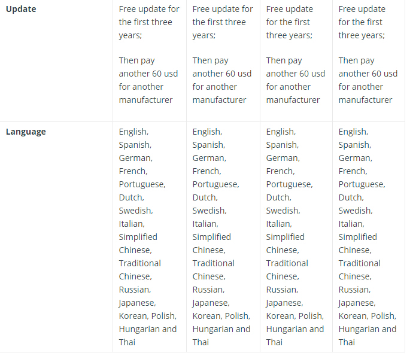Click "Hungarian and" in the third language column

(295, 329)
